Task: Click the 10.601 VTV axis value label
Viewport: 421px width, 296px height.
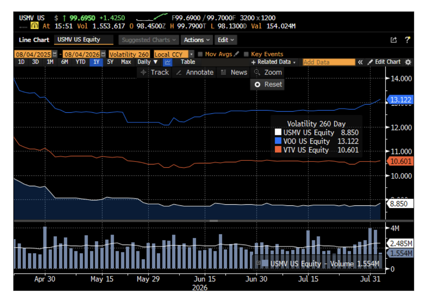Action: pyautogui.click(x=400, y=161)
